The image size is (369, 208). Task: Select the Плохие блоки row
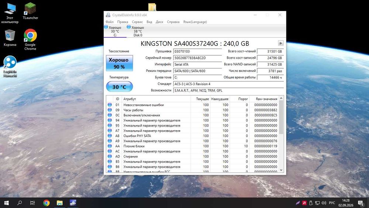click(193, 146)
